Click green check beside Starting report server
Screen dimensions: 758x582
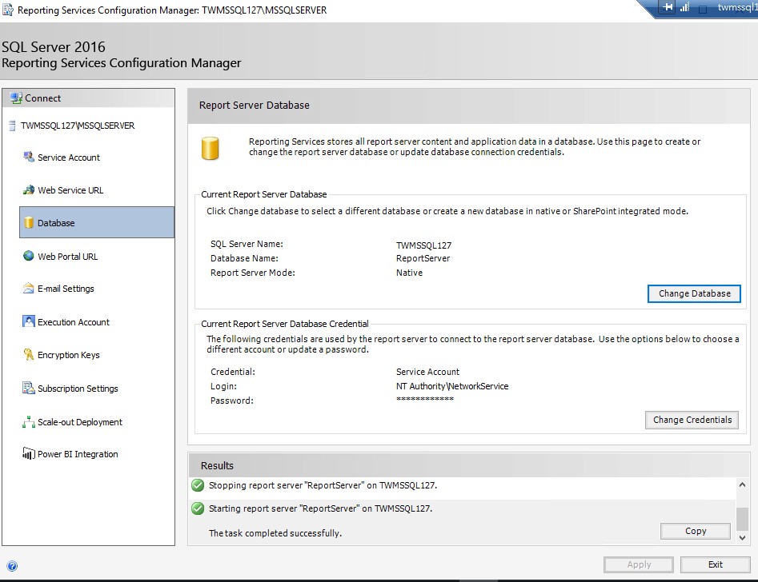click(x=198, y=508)
